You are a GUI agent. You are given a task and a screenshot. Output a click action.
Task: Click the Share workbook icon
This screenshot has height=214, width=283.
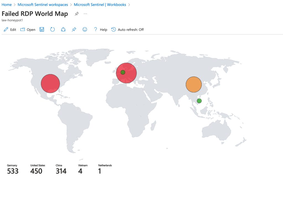(x=63, y=30)
